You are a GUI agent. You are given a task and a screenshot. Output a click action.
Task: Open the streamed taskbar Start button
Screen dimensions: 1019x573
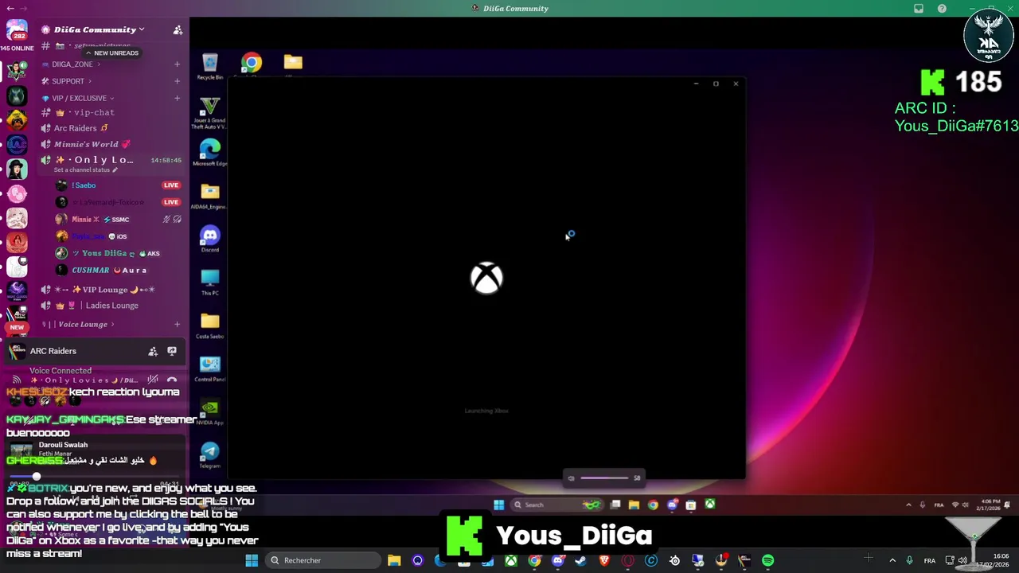[x=498, y=505]
